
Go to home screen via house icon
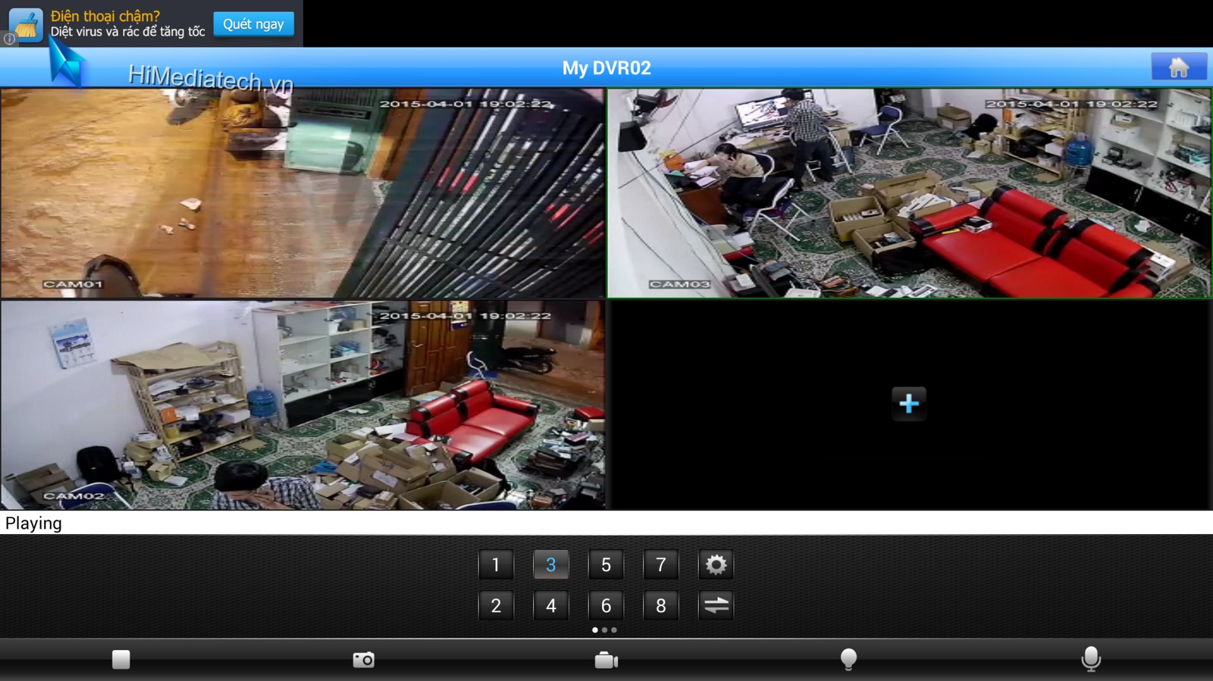(x=1179, y=67)
